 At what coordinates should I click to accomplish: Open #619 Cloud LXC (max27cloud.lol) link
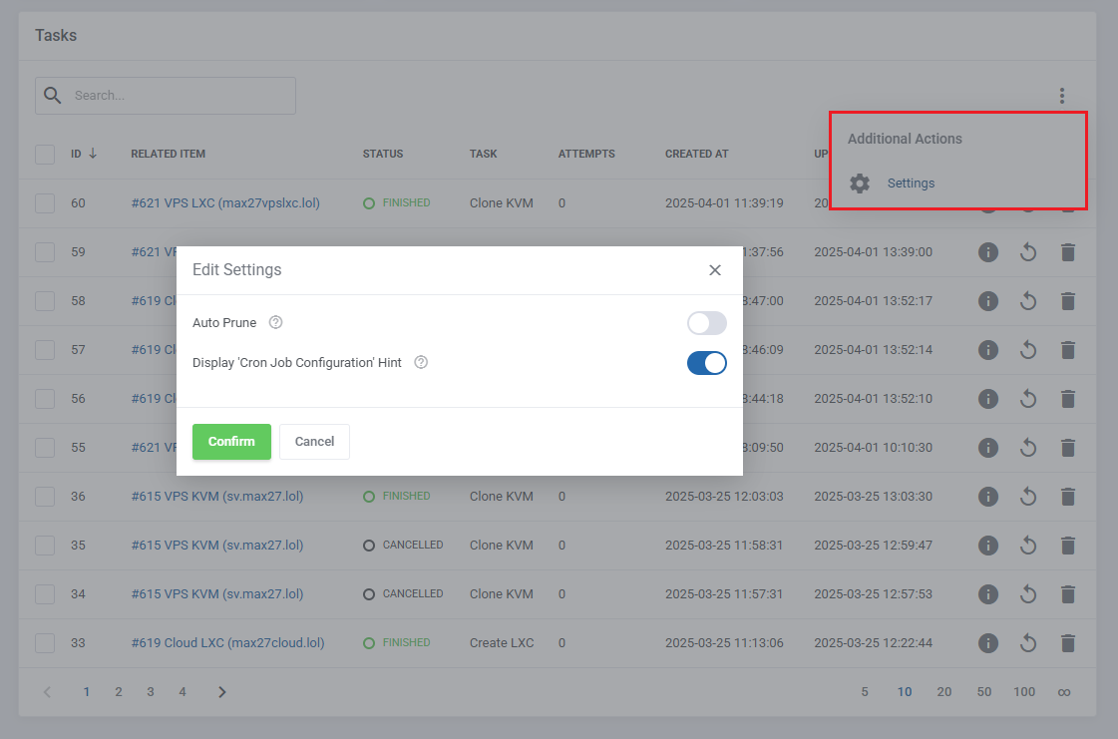pos(227,642)
